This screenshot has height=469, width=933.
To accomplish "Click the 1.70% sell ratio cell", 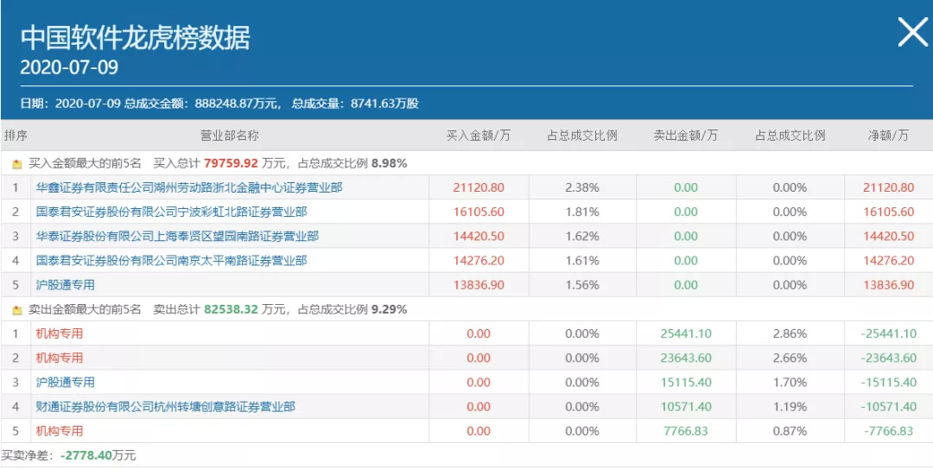I will [790, 382].
